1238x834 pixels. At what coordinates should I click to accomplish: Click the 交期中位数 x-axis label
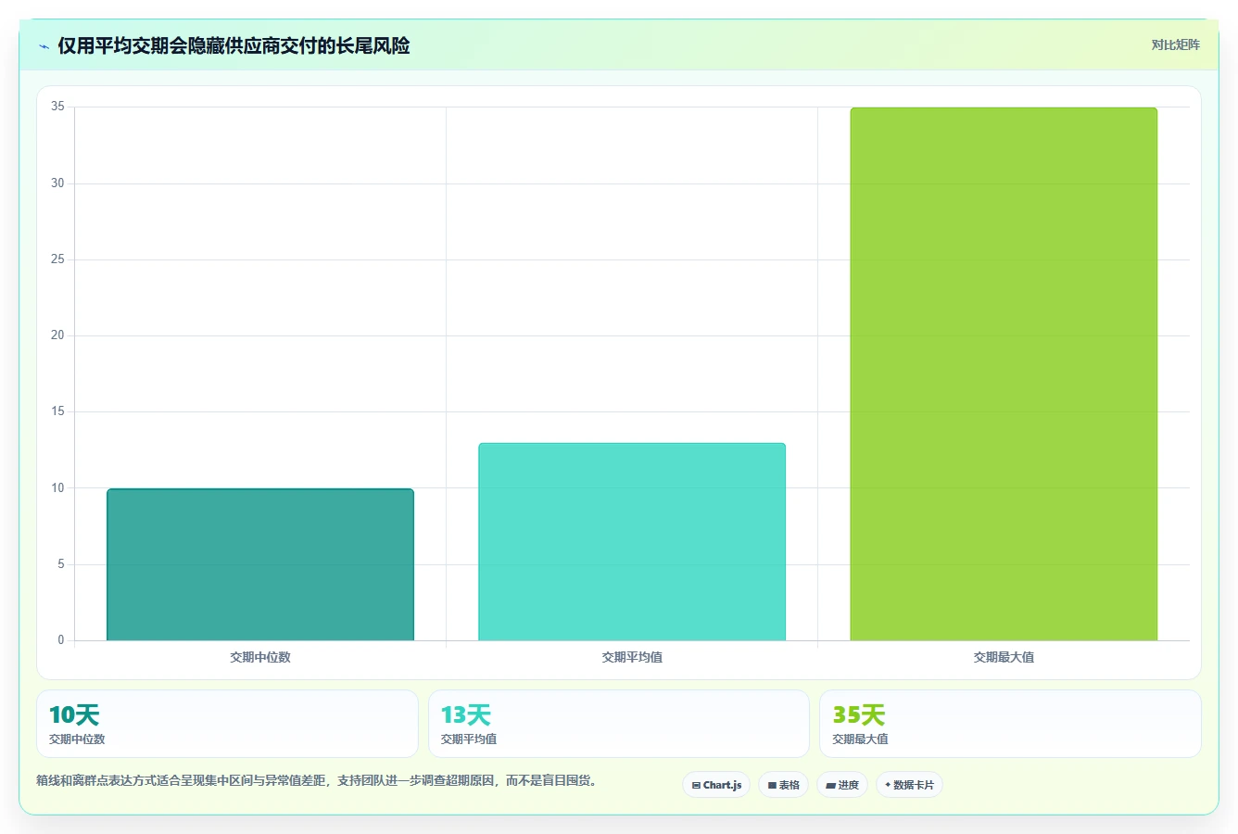tap(260, 657)
